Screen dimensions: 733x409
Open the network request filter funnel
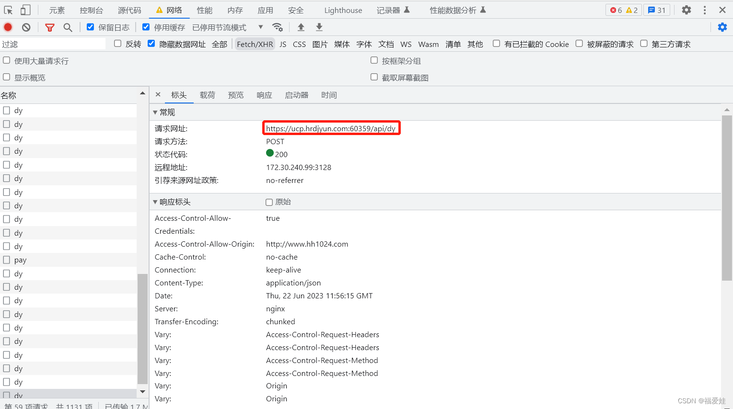pyautogui.click(x=49, y=27)
